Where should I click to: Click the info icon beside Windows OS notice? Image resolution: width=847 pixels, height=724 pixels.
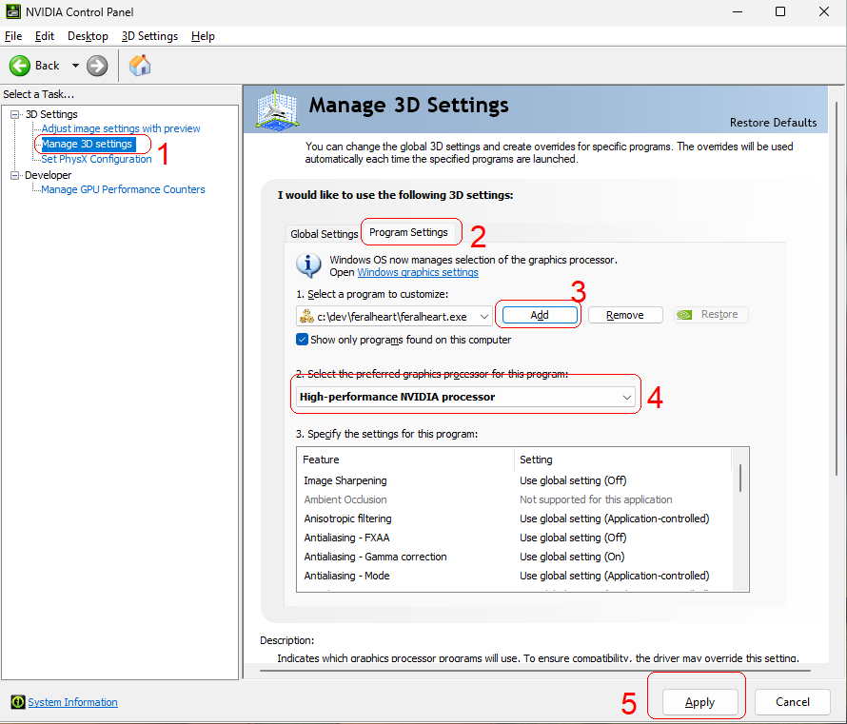point(309,265)
